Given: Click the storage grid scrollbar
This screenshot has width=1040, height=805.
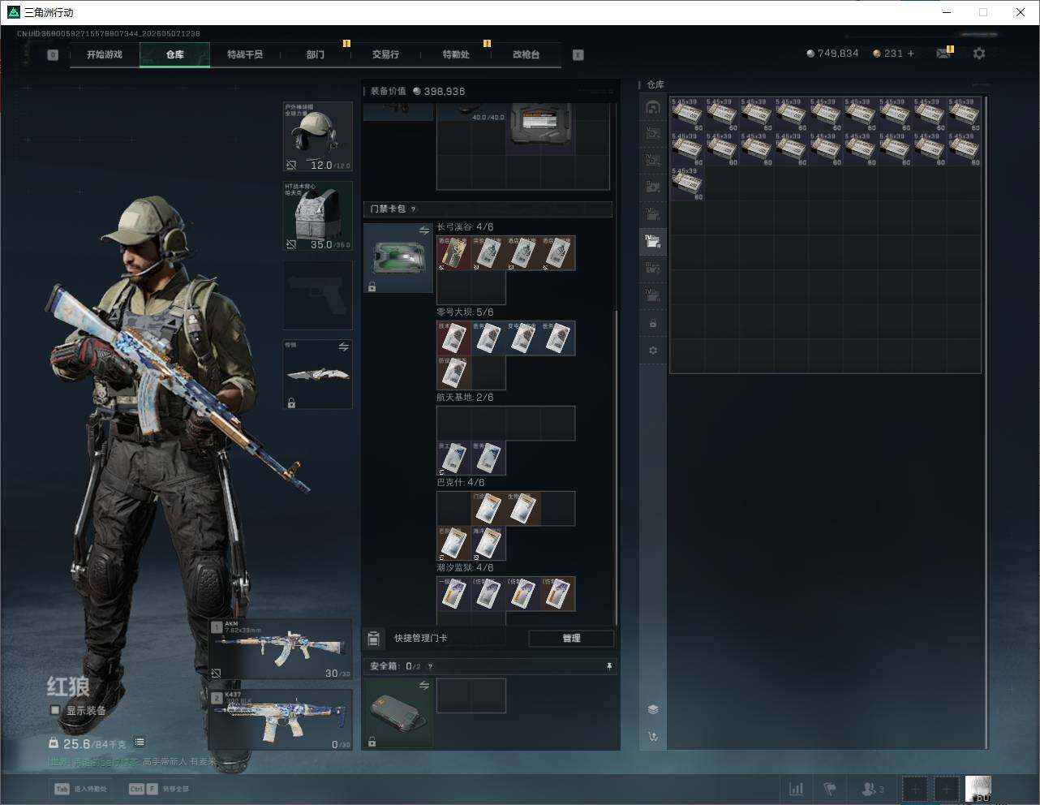Looking at the screenshot, I should click(x=987, y=422).
